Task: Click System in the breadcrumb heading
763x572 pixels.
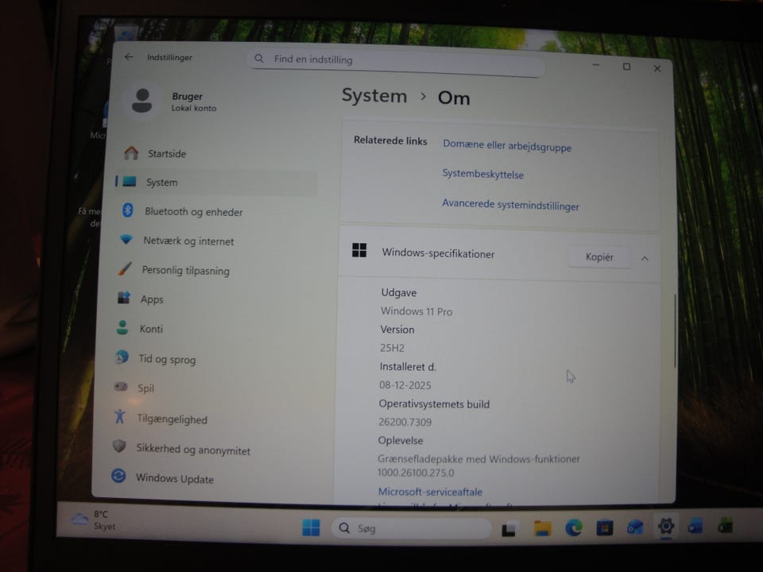Action: point(374,95)
